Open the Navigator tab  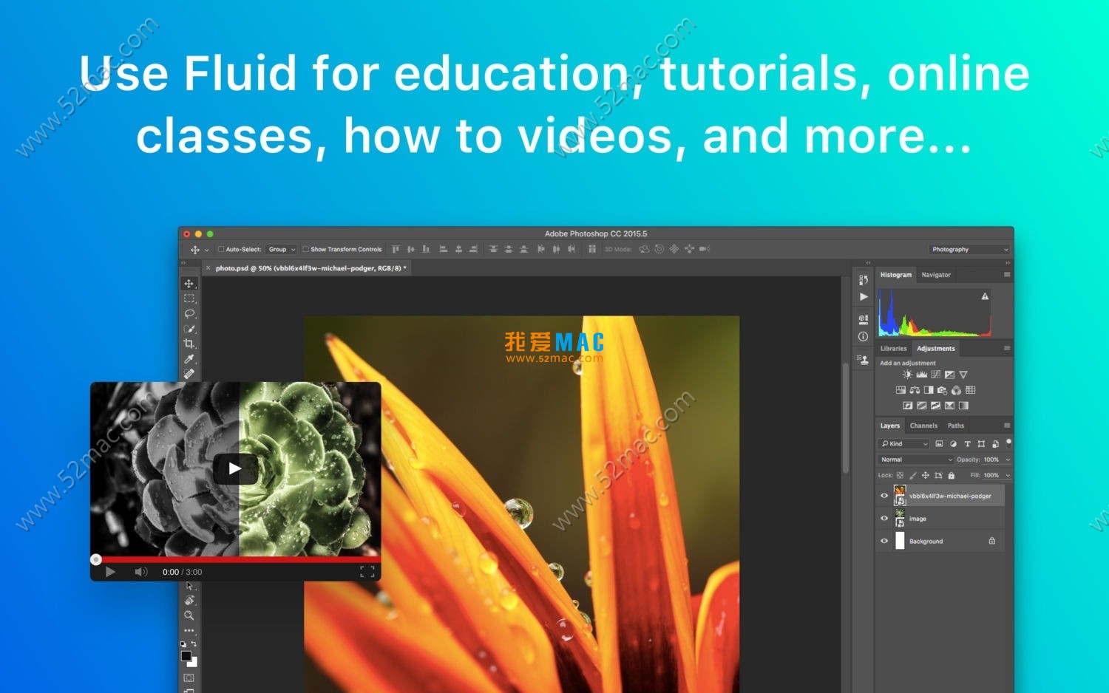coord(936,275)
